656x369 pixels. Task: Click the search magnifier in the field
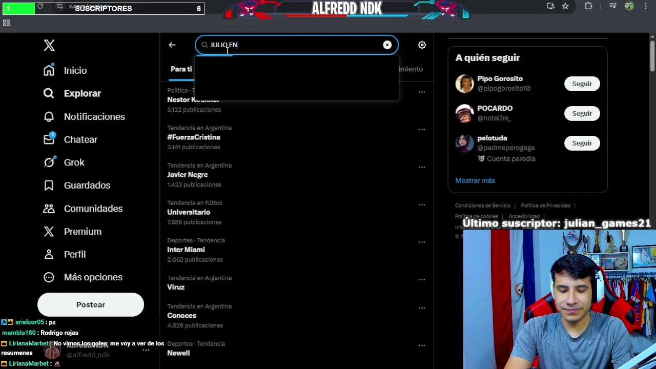[204, 45]
